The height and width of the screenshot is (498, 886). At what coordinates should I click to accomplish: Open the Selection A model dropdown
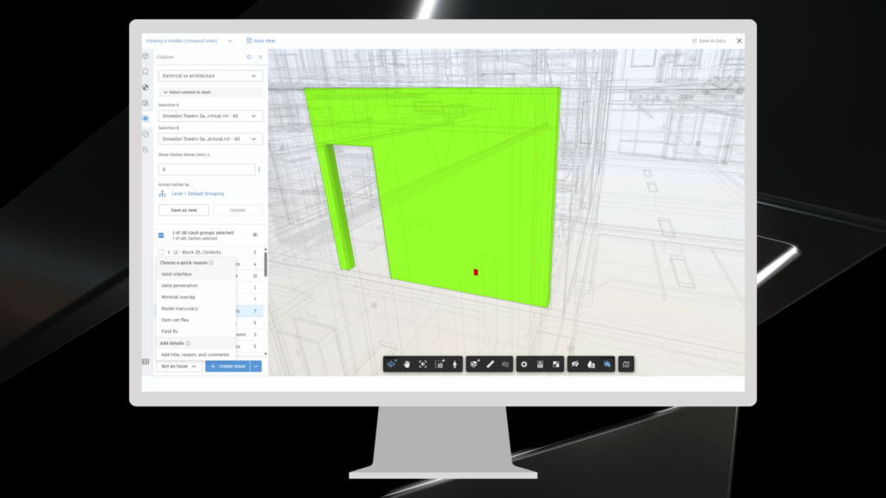click(210, 116)
